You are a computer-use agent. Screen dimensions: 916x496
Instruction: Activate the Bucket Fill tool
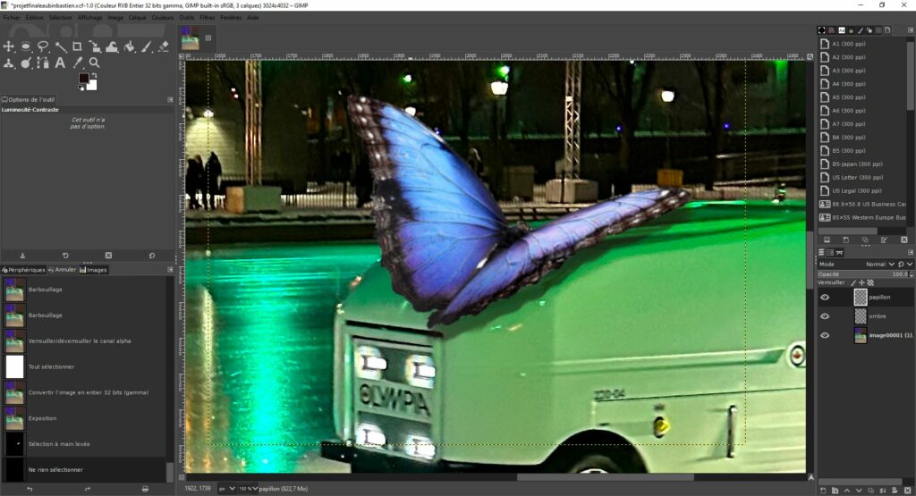[129, 46]
